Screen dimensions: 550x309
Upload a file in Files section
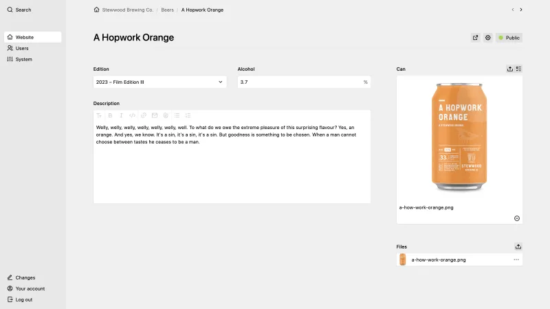518,247
